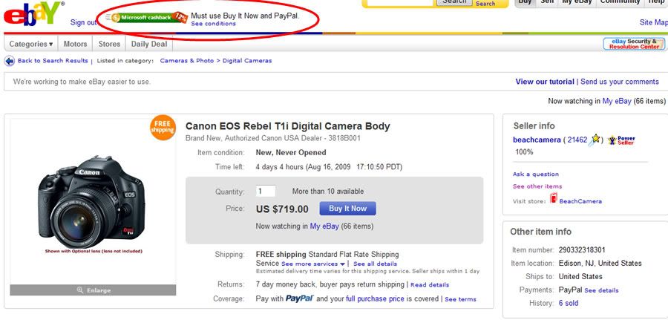Viewport: 668px width, 320px height.
Task: Enlarge the camera product image
Action: [x=94, y=290]
